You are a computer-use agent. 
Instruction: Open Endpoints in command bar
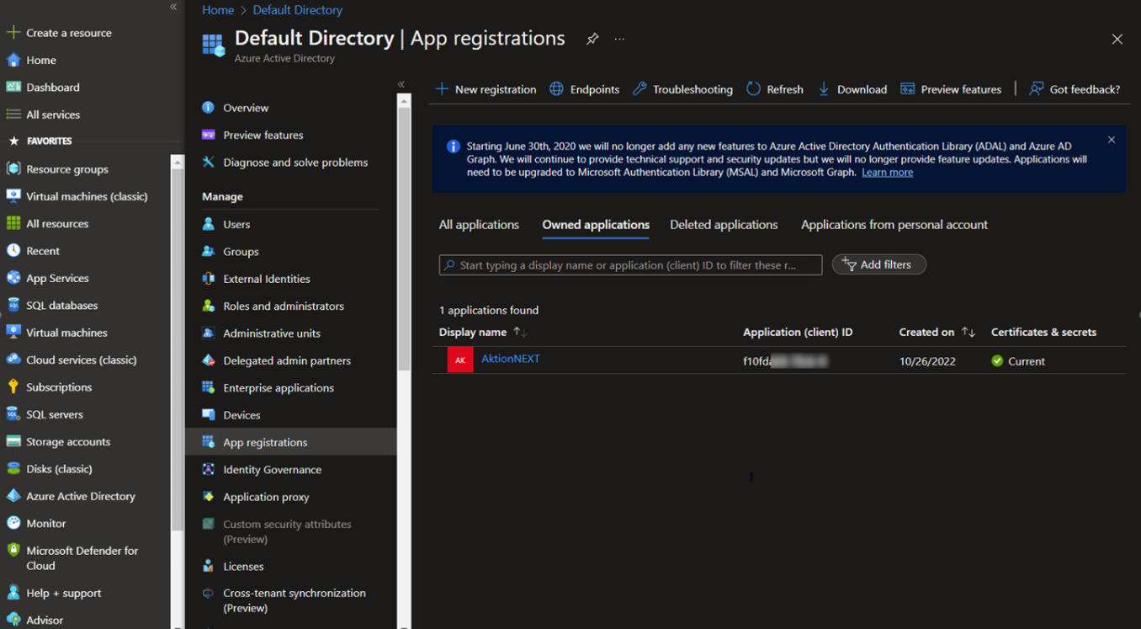click(584, 89)
